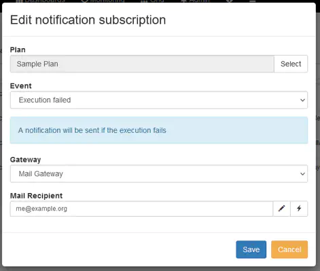This screenshot has height=271, width=320.
Task: Click the lightning bolt icon next to the recipient field
Action: (299, 209)
